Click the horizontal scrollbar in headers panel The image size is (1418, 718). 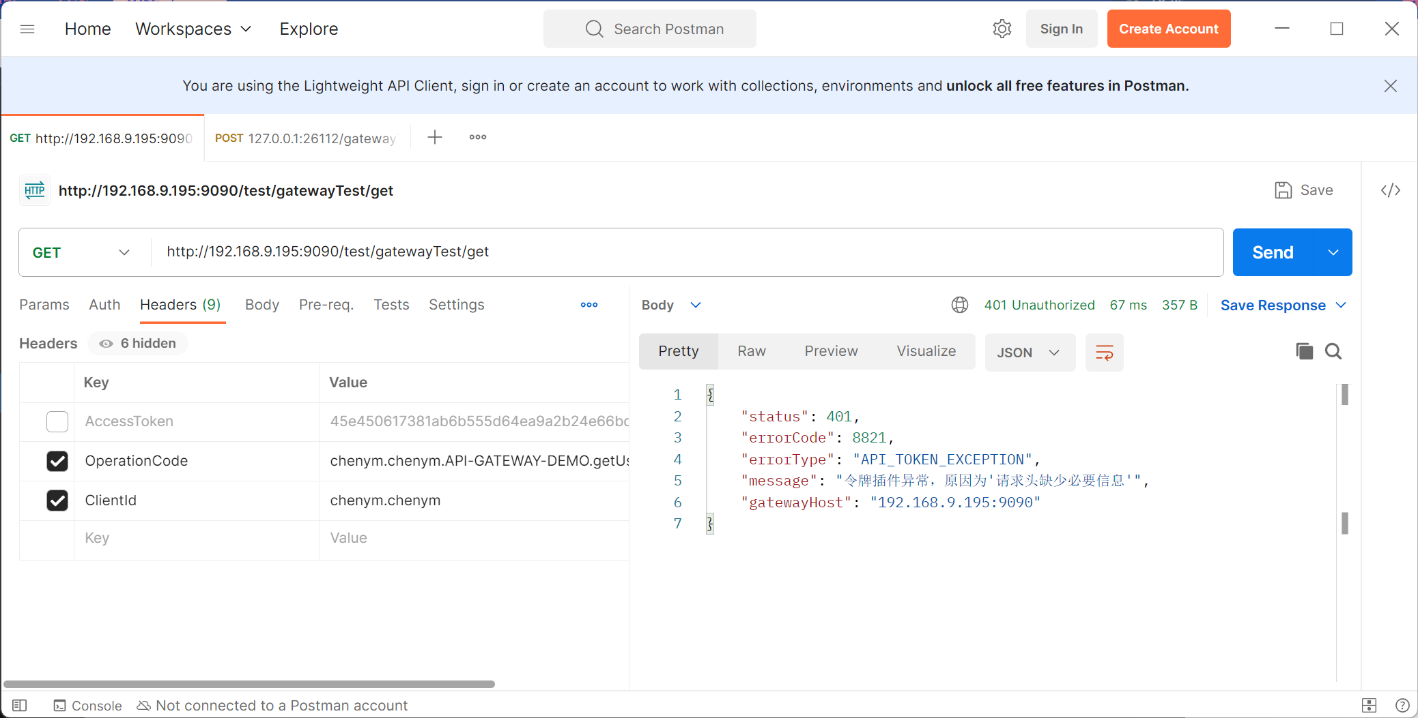point(249,684)
